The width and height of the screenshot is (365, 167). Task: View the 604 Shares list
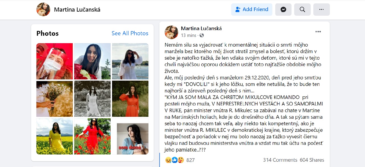[x=312, y=160]
